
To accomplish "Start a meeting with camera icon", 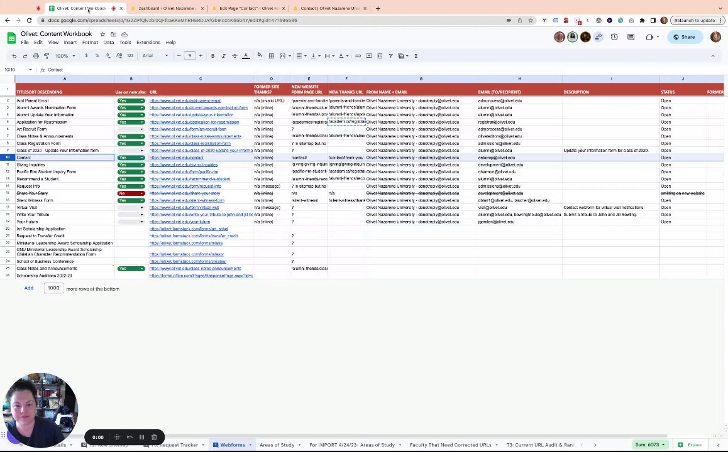I will point(652,37).
